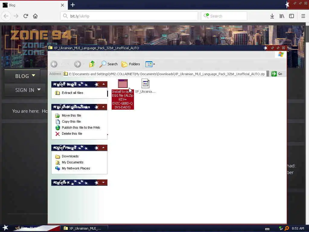
Task: Click Explorer Forward toolbar button
Action: pos(78,64)
